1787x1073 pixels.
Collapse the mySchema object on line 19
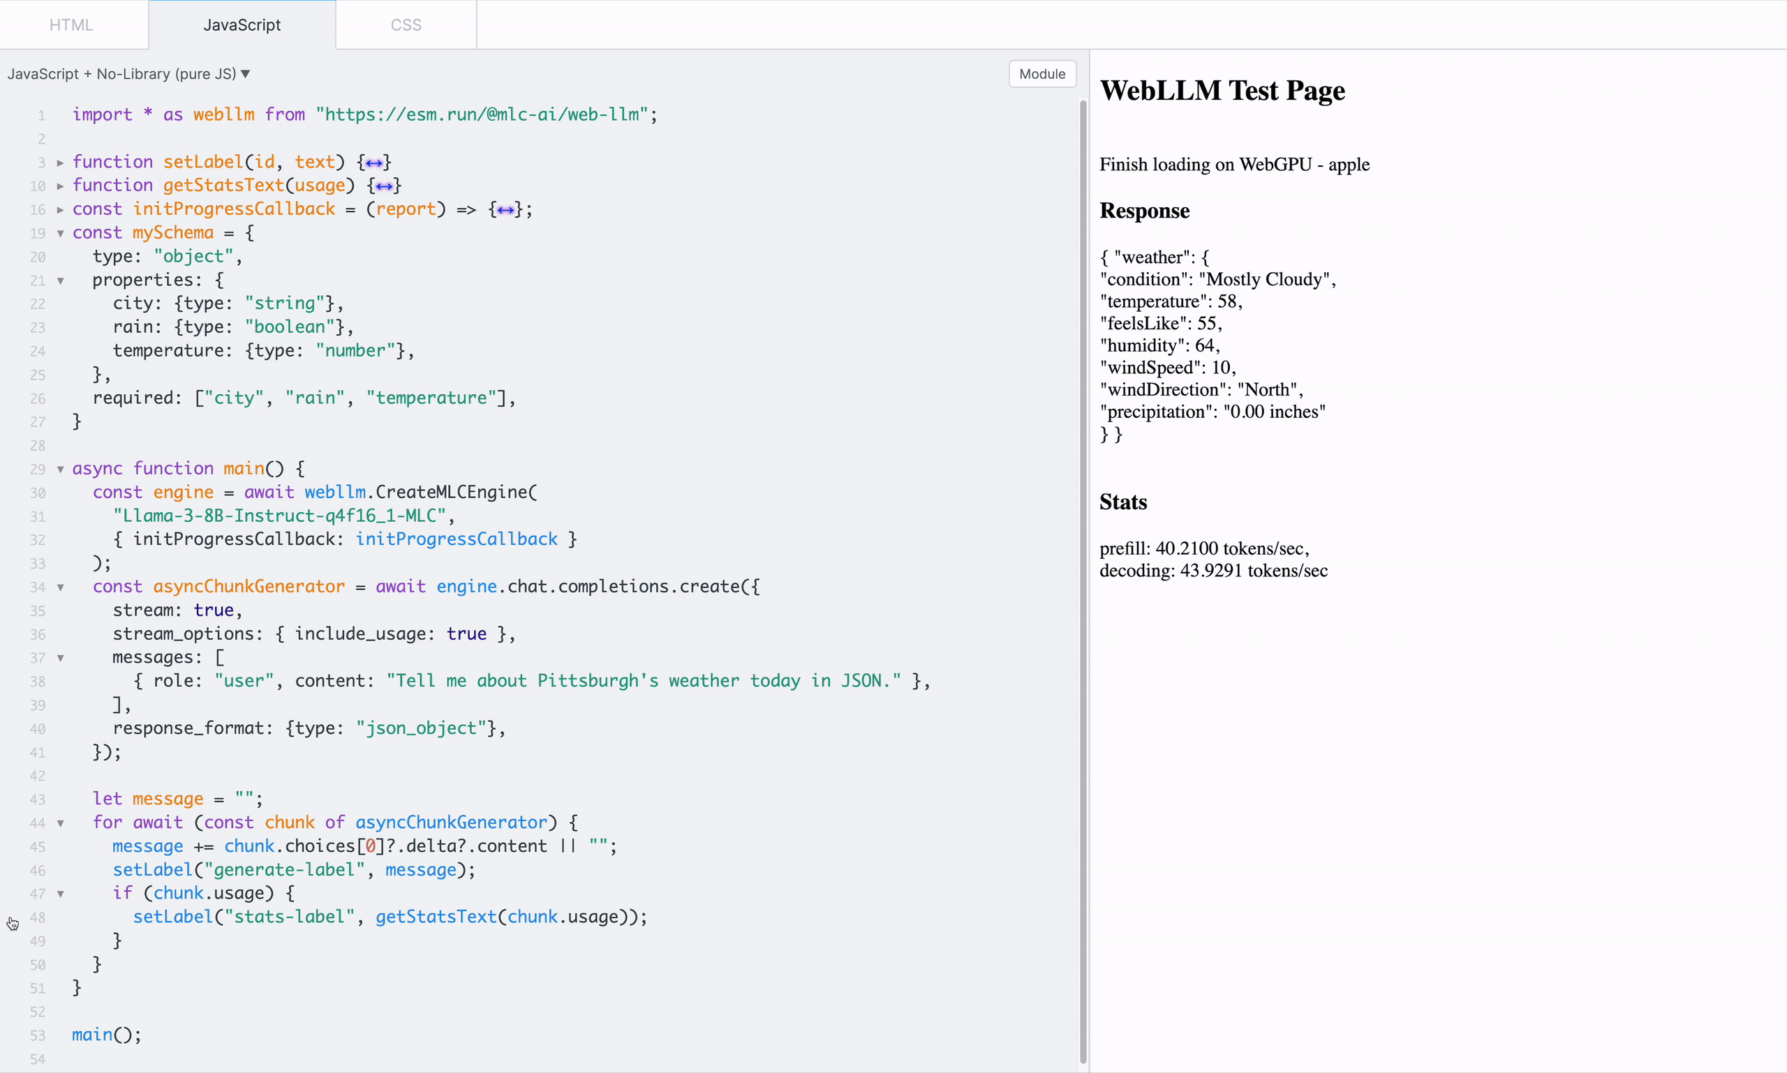[60, 234]
